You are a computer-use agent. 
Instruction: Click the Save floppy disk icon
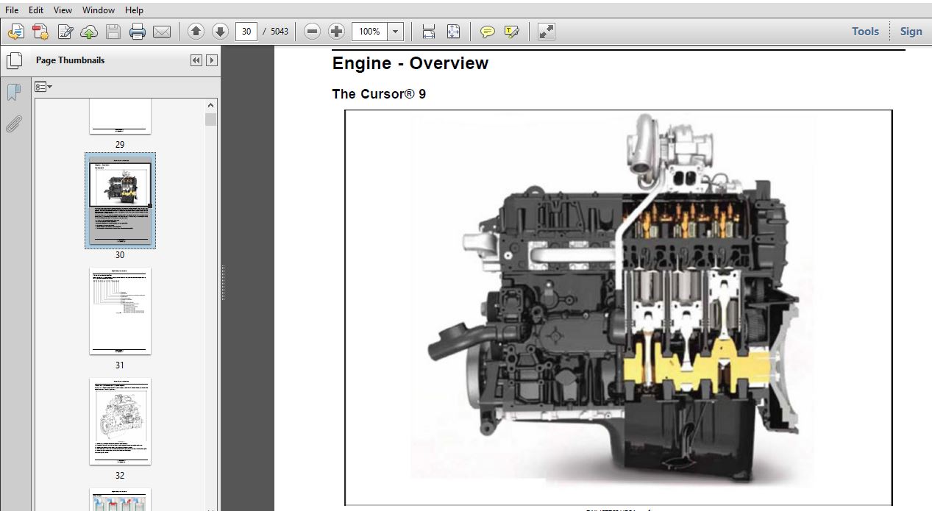click(113, 32)
